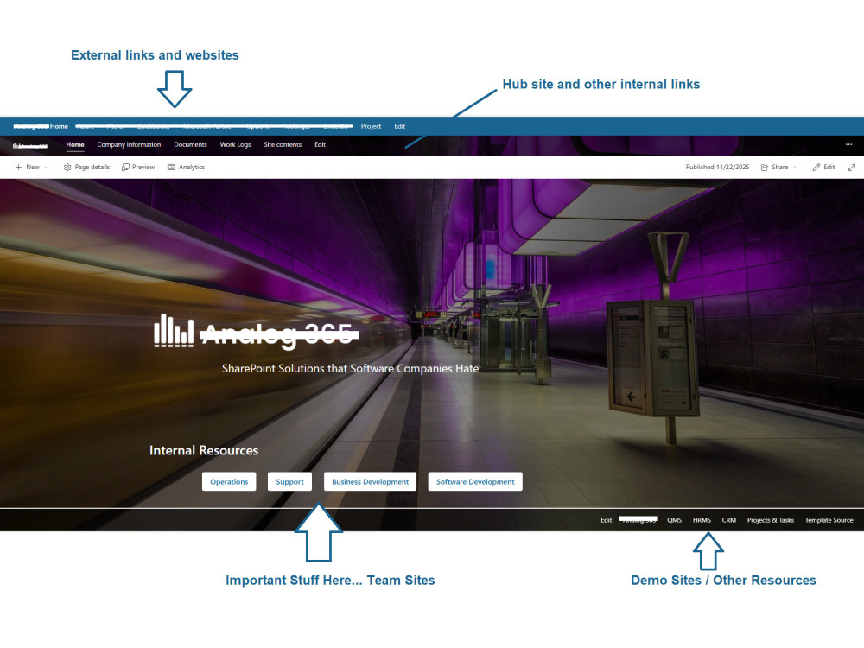Click Edit in the footer bar

607,520
